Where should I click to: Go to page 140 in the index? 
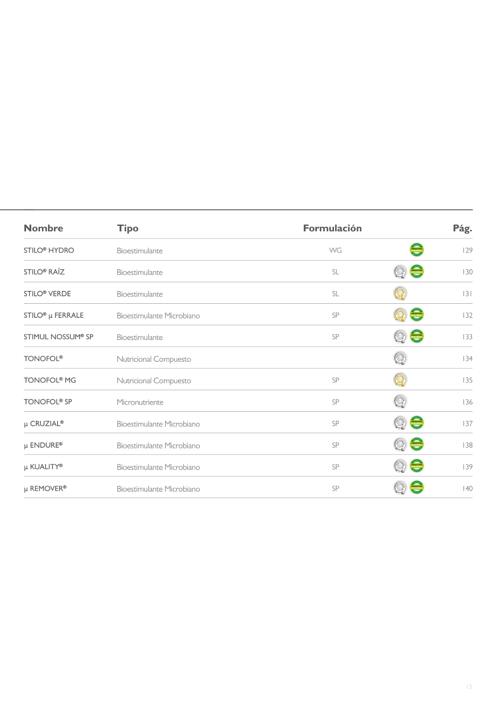[x=467, y=489]
